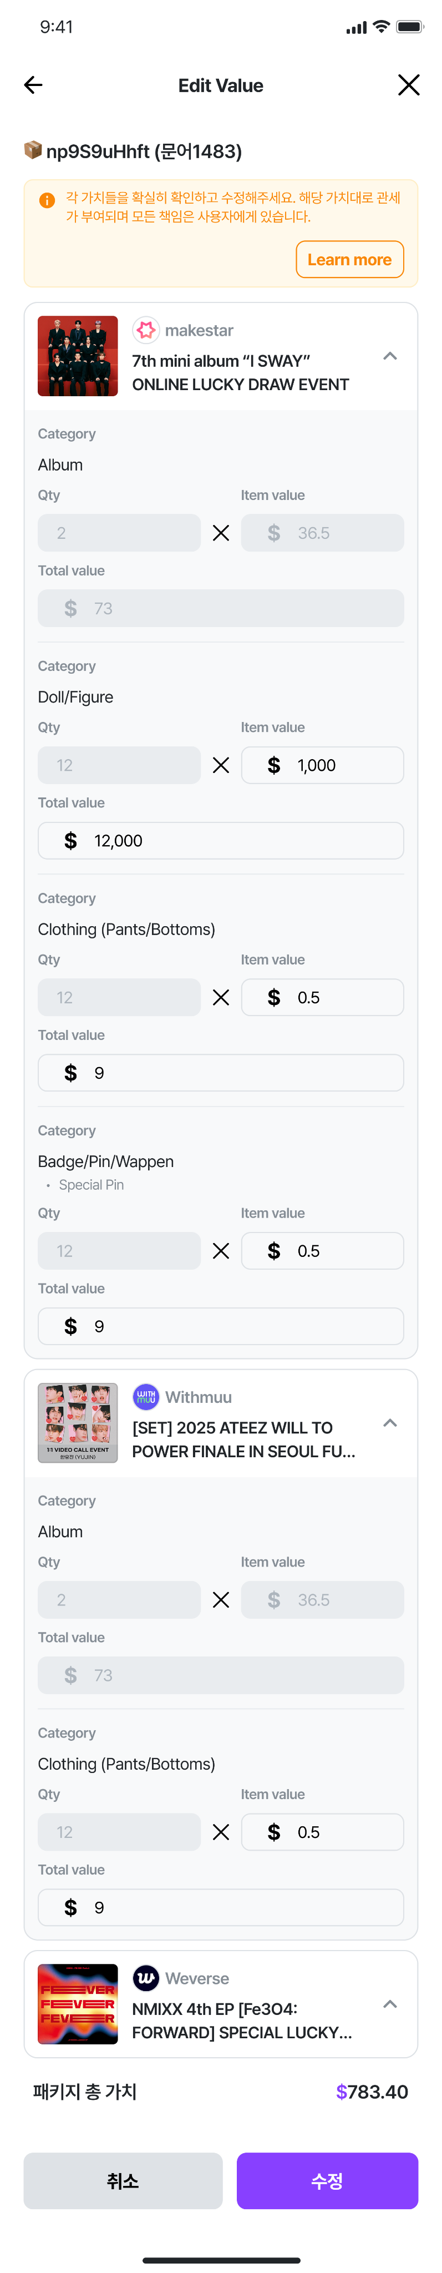
Task: Tap the makestar logo icon
Action: (145, 330)
